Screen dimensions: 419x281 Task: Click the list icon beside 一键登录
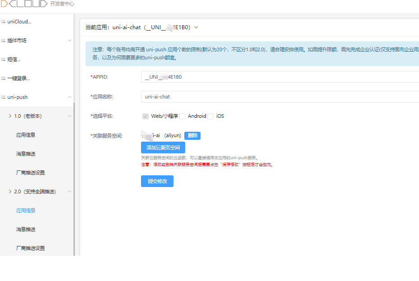point(3,78)
